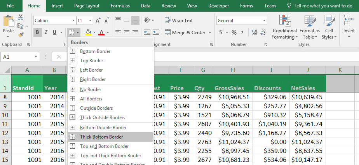Viewport: 359px width, 165px height.
Task: Choose Outside Borders from the menu
Action: point(111,108)
